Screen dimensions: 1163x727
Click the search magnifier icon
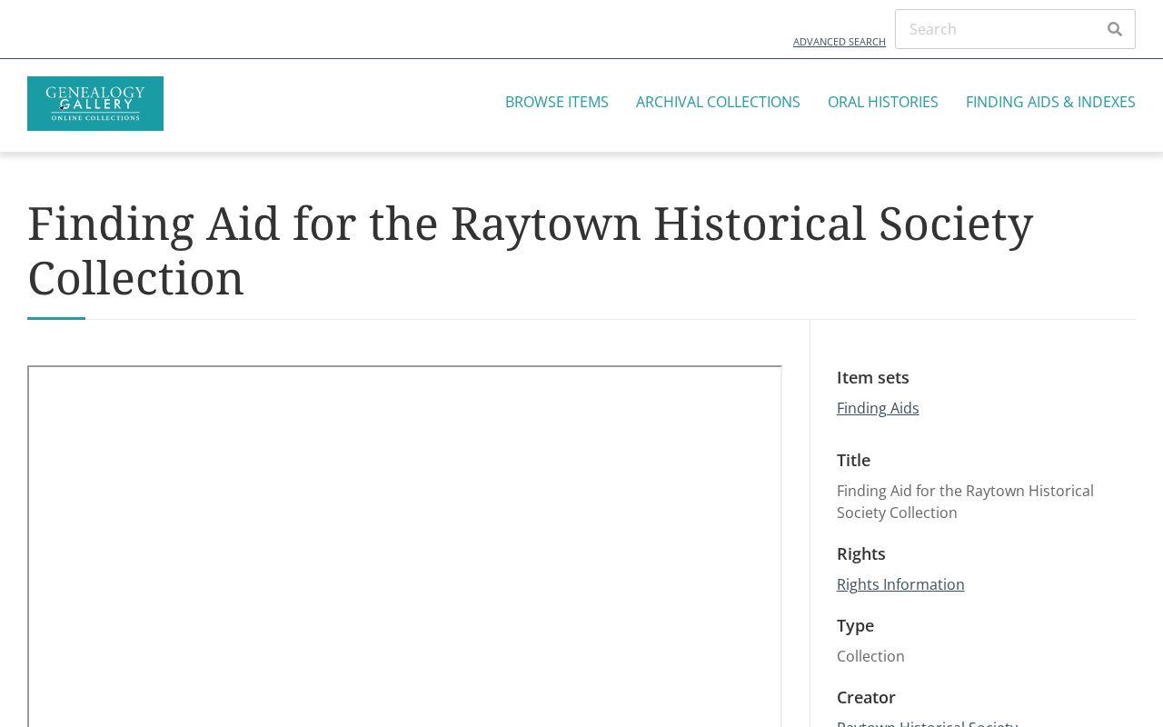coord(1115,29)
